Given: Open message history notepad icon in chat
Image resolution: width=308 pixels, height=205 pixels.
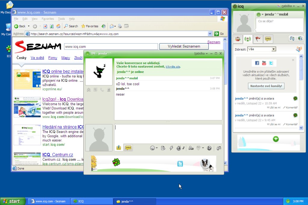Looking at the screenshot, I should 163,148.
